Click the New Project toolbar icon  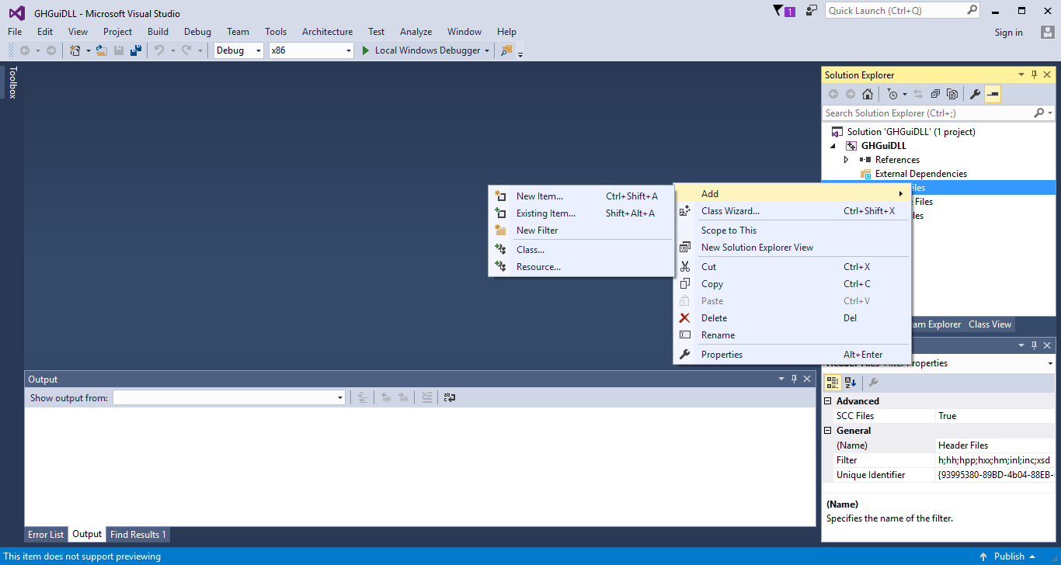point(75,50)
